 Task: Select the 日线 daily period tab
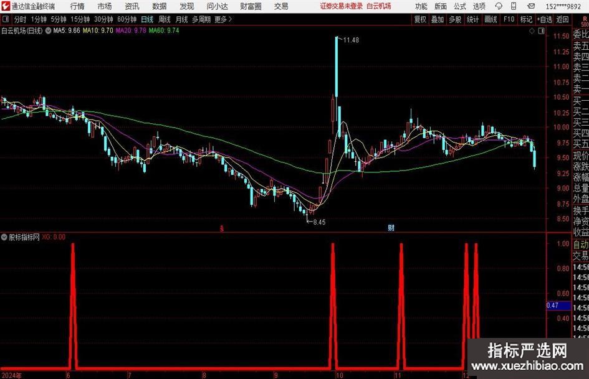[147, 19]
